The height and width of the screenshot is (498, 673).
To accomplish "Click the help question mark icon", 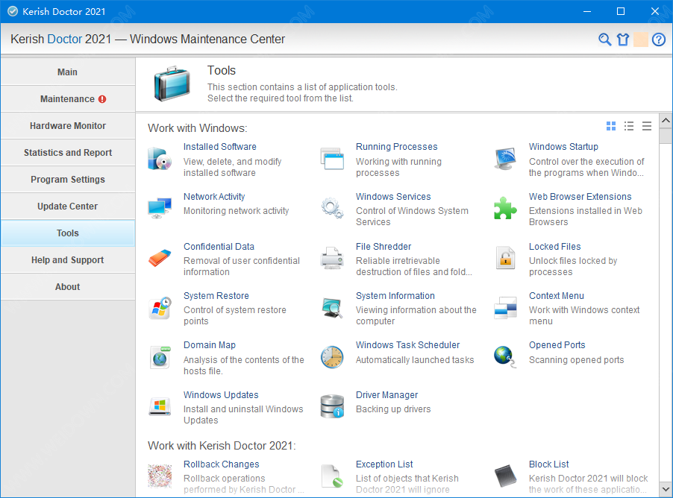I will point(658,40).
